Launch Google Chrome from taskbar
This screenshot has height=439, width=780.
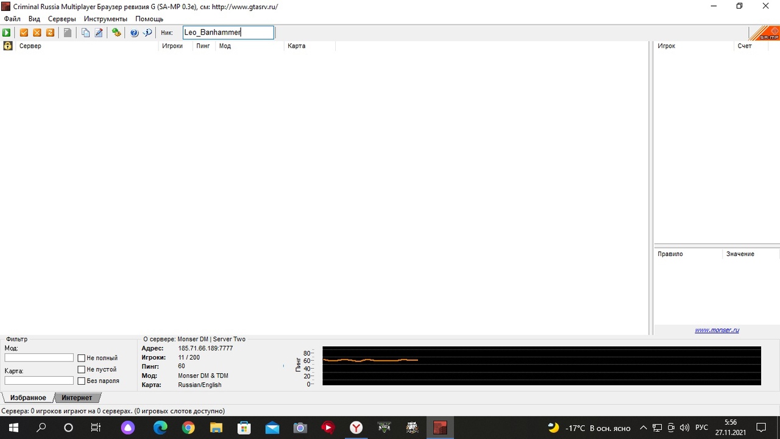point(188,427)
